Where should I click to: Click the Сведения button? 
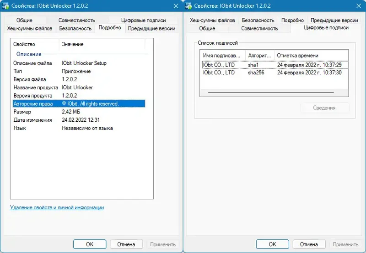(x=324, y=108)
